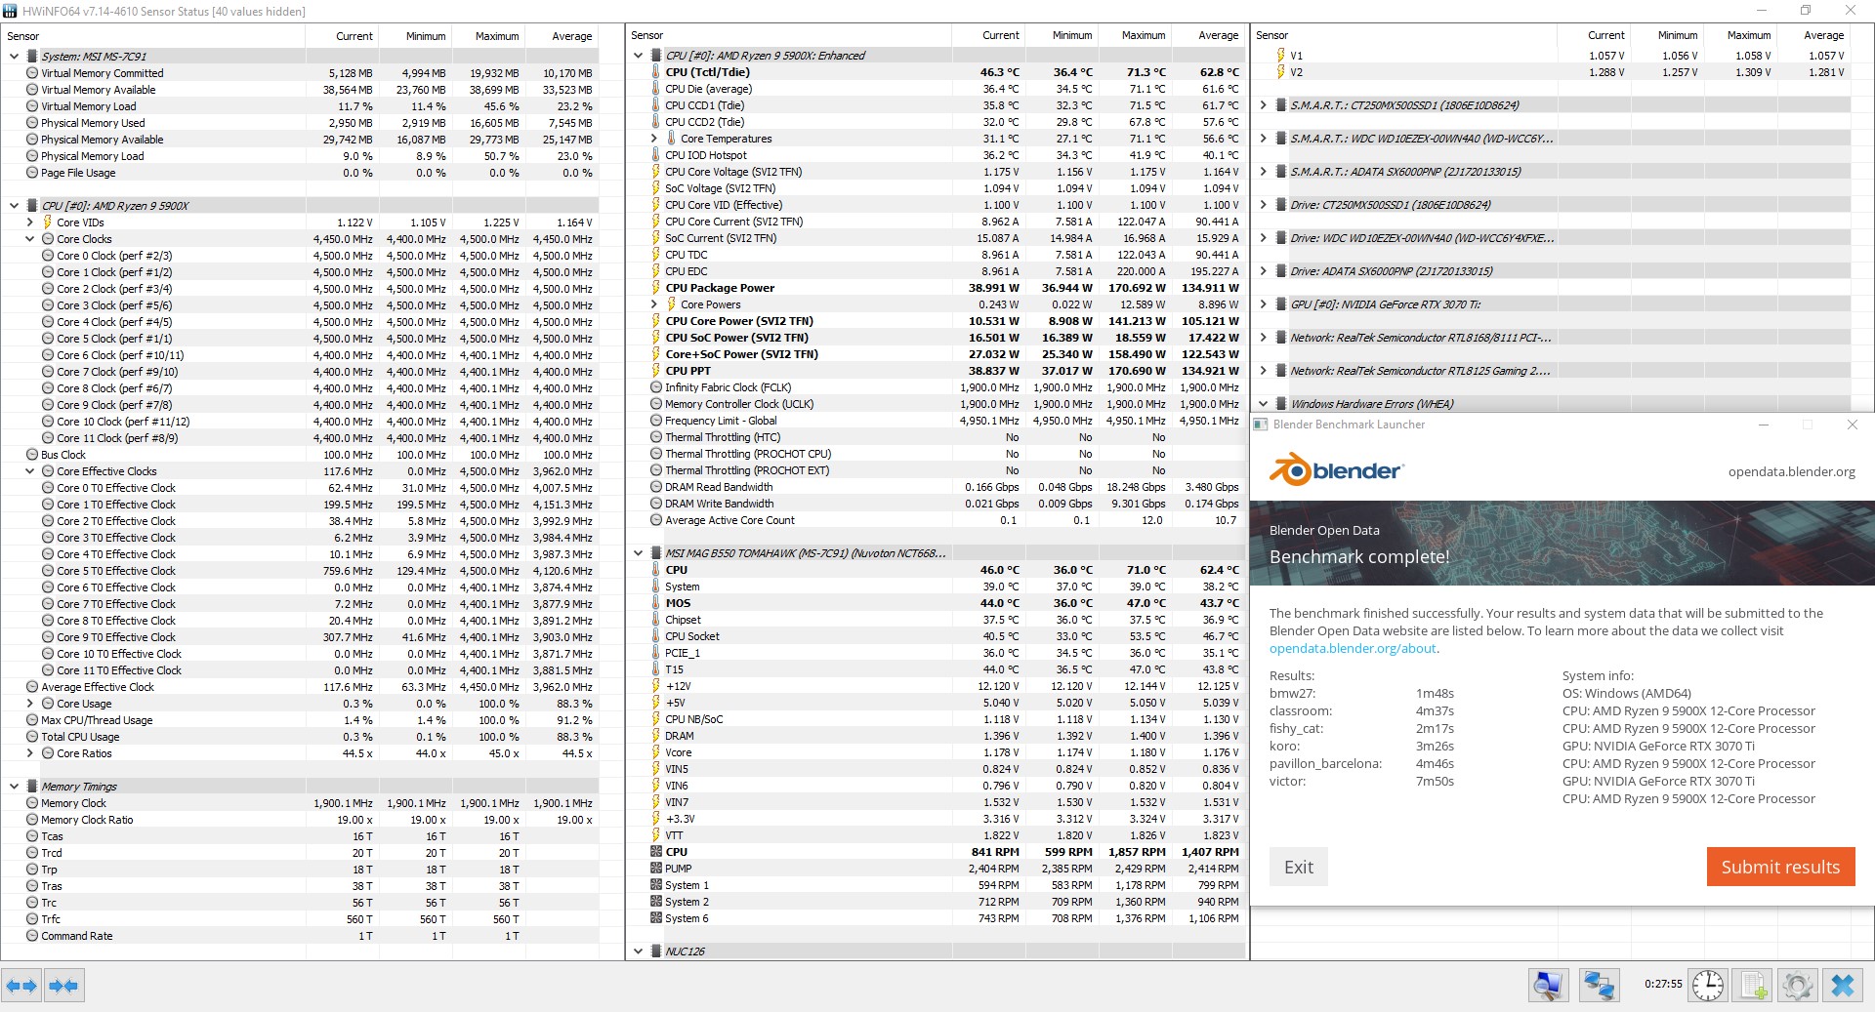Collapse the Memory Timings group
1875x1012 pixels.
pyautogui.click(x=15, y=787)
